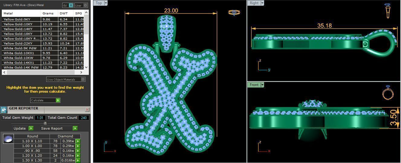401x163 pixels.
Task: Select the White Gold:9K PdW row
Action: click(43, 48)
